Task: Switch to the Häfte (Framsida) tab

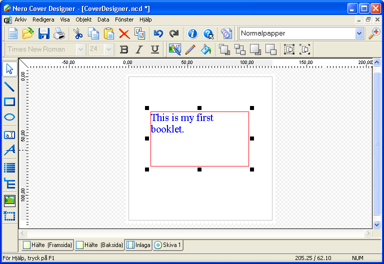Action: (48, 245)
